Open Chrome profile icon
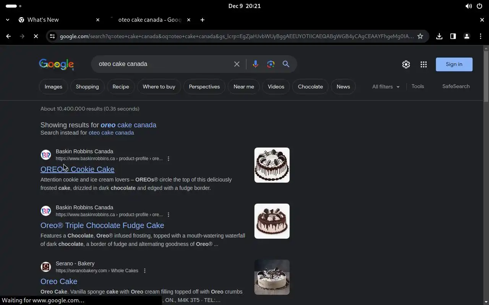 (x=467, y=36)
